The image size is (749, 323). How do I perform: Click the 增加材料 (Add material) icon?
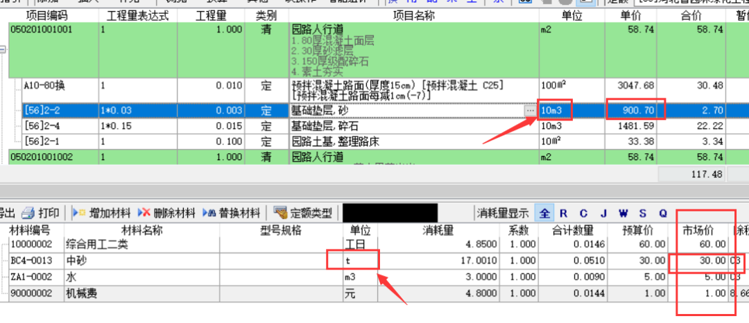78,212
